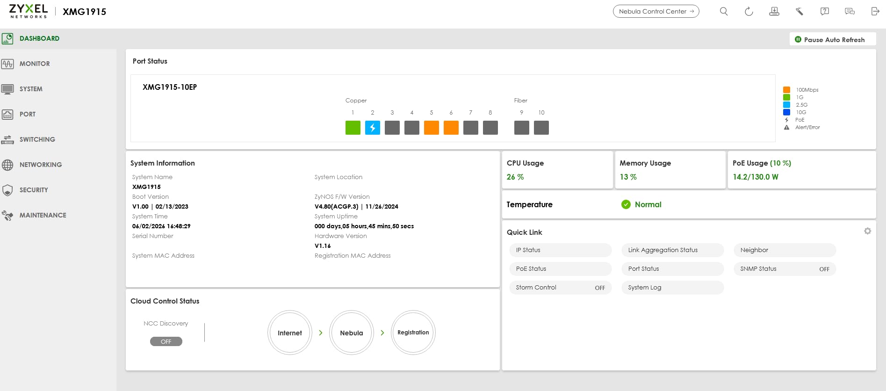Select blue PoE copper port 2

pos(373,128)
